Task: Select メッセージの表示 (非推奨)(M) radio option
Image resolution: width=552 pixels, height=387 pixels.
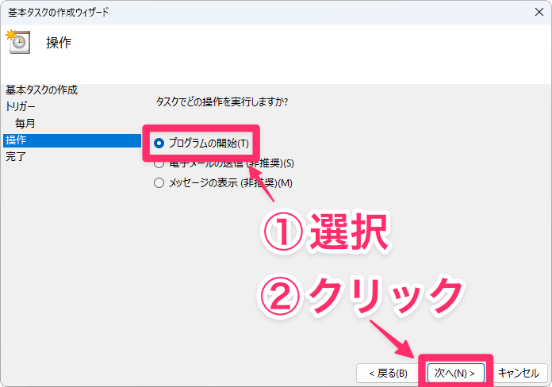Action: [x=159, y=183]
